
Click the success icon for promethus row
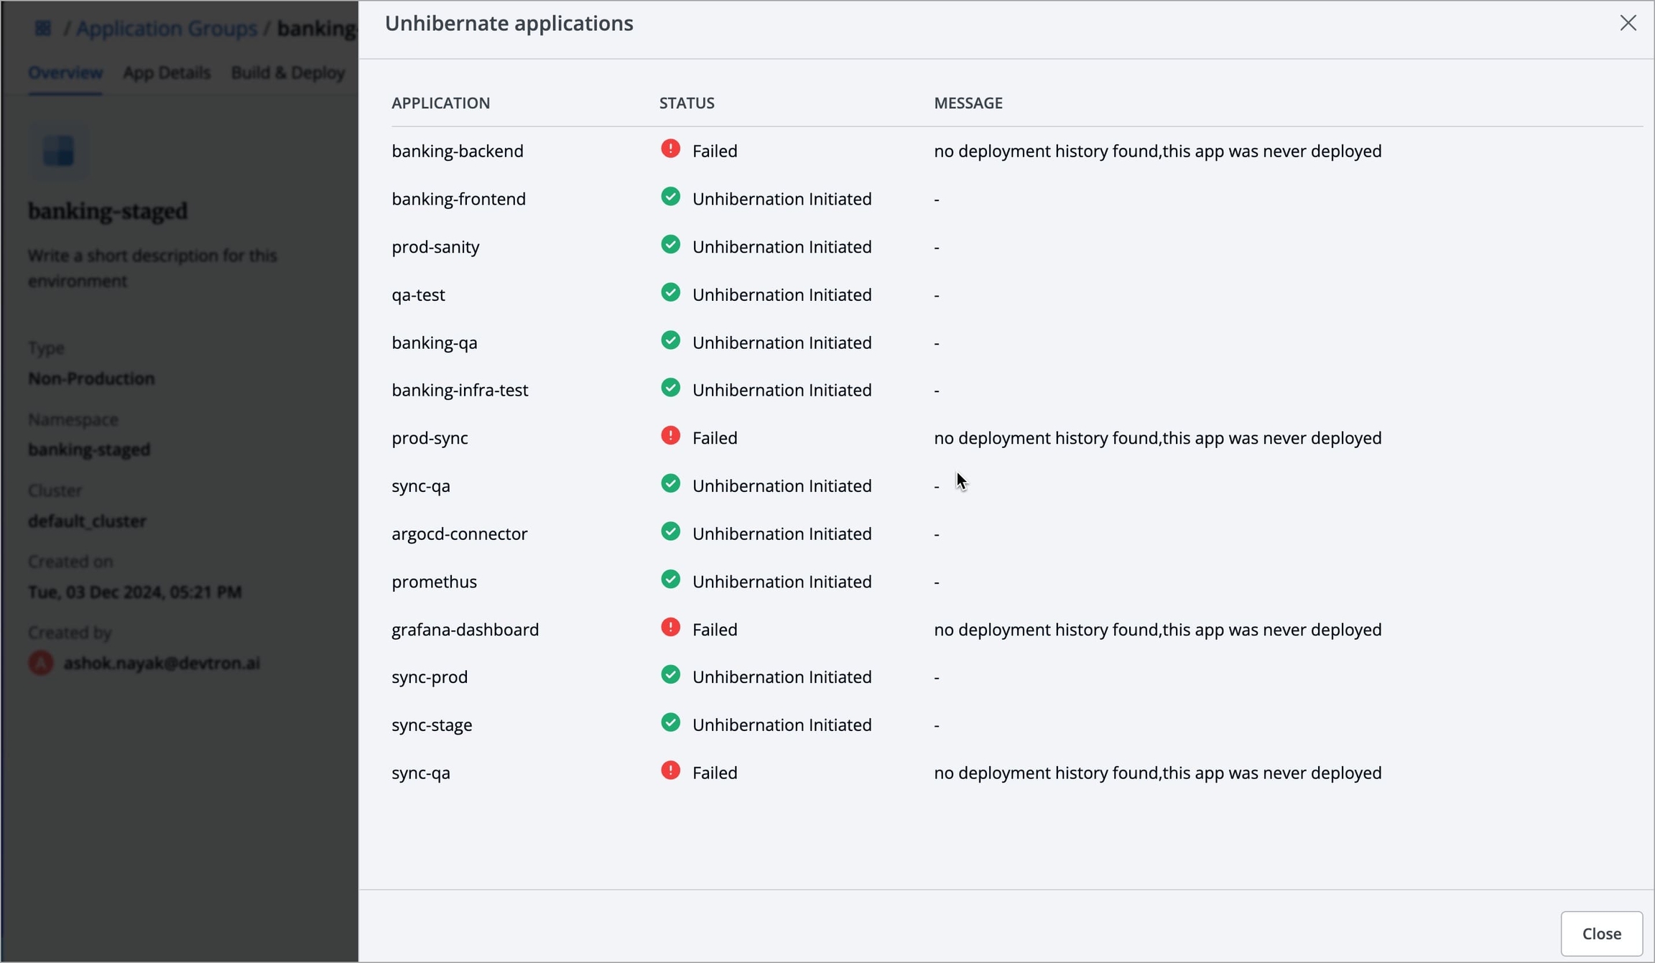point(670,580)
